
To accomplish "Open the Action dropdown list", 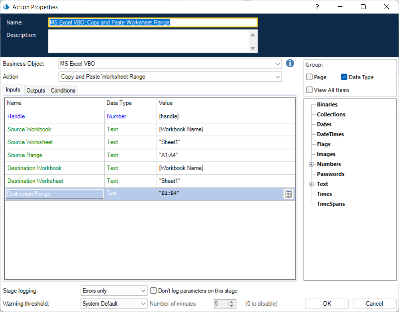I will pos(278,77).
